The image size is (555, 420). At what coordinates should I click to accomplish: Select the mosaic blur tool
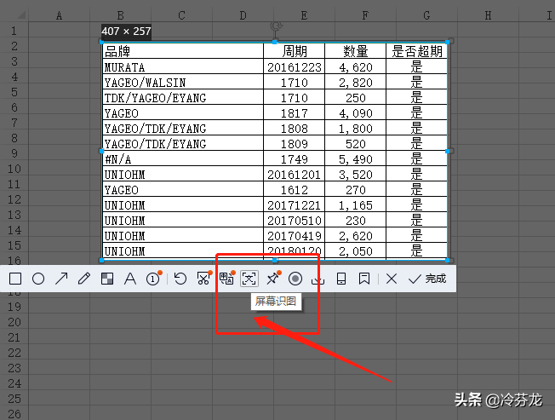coord(107,279)
